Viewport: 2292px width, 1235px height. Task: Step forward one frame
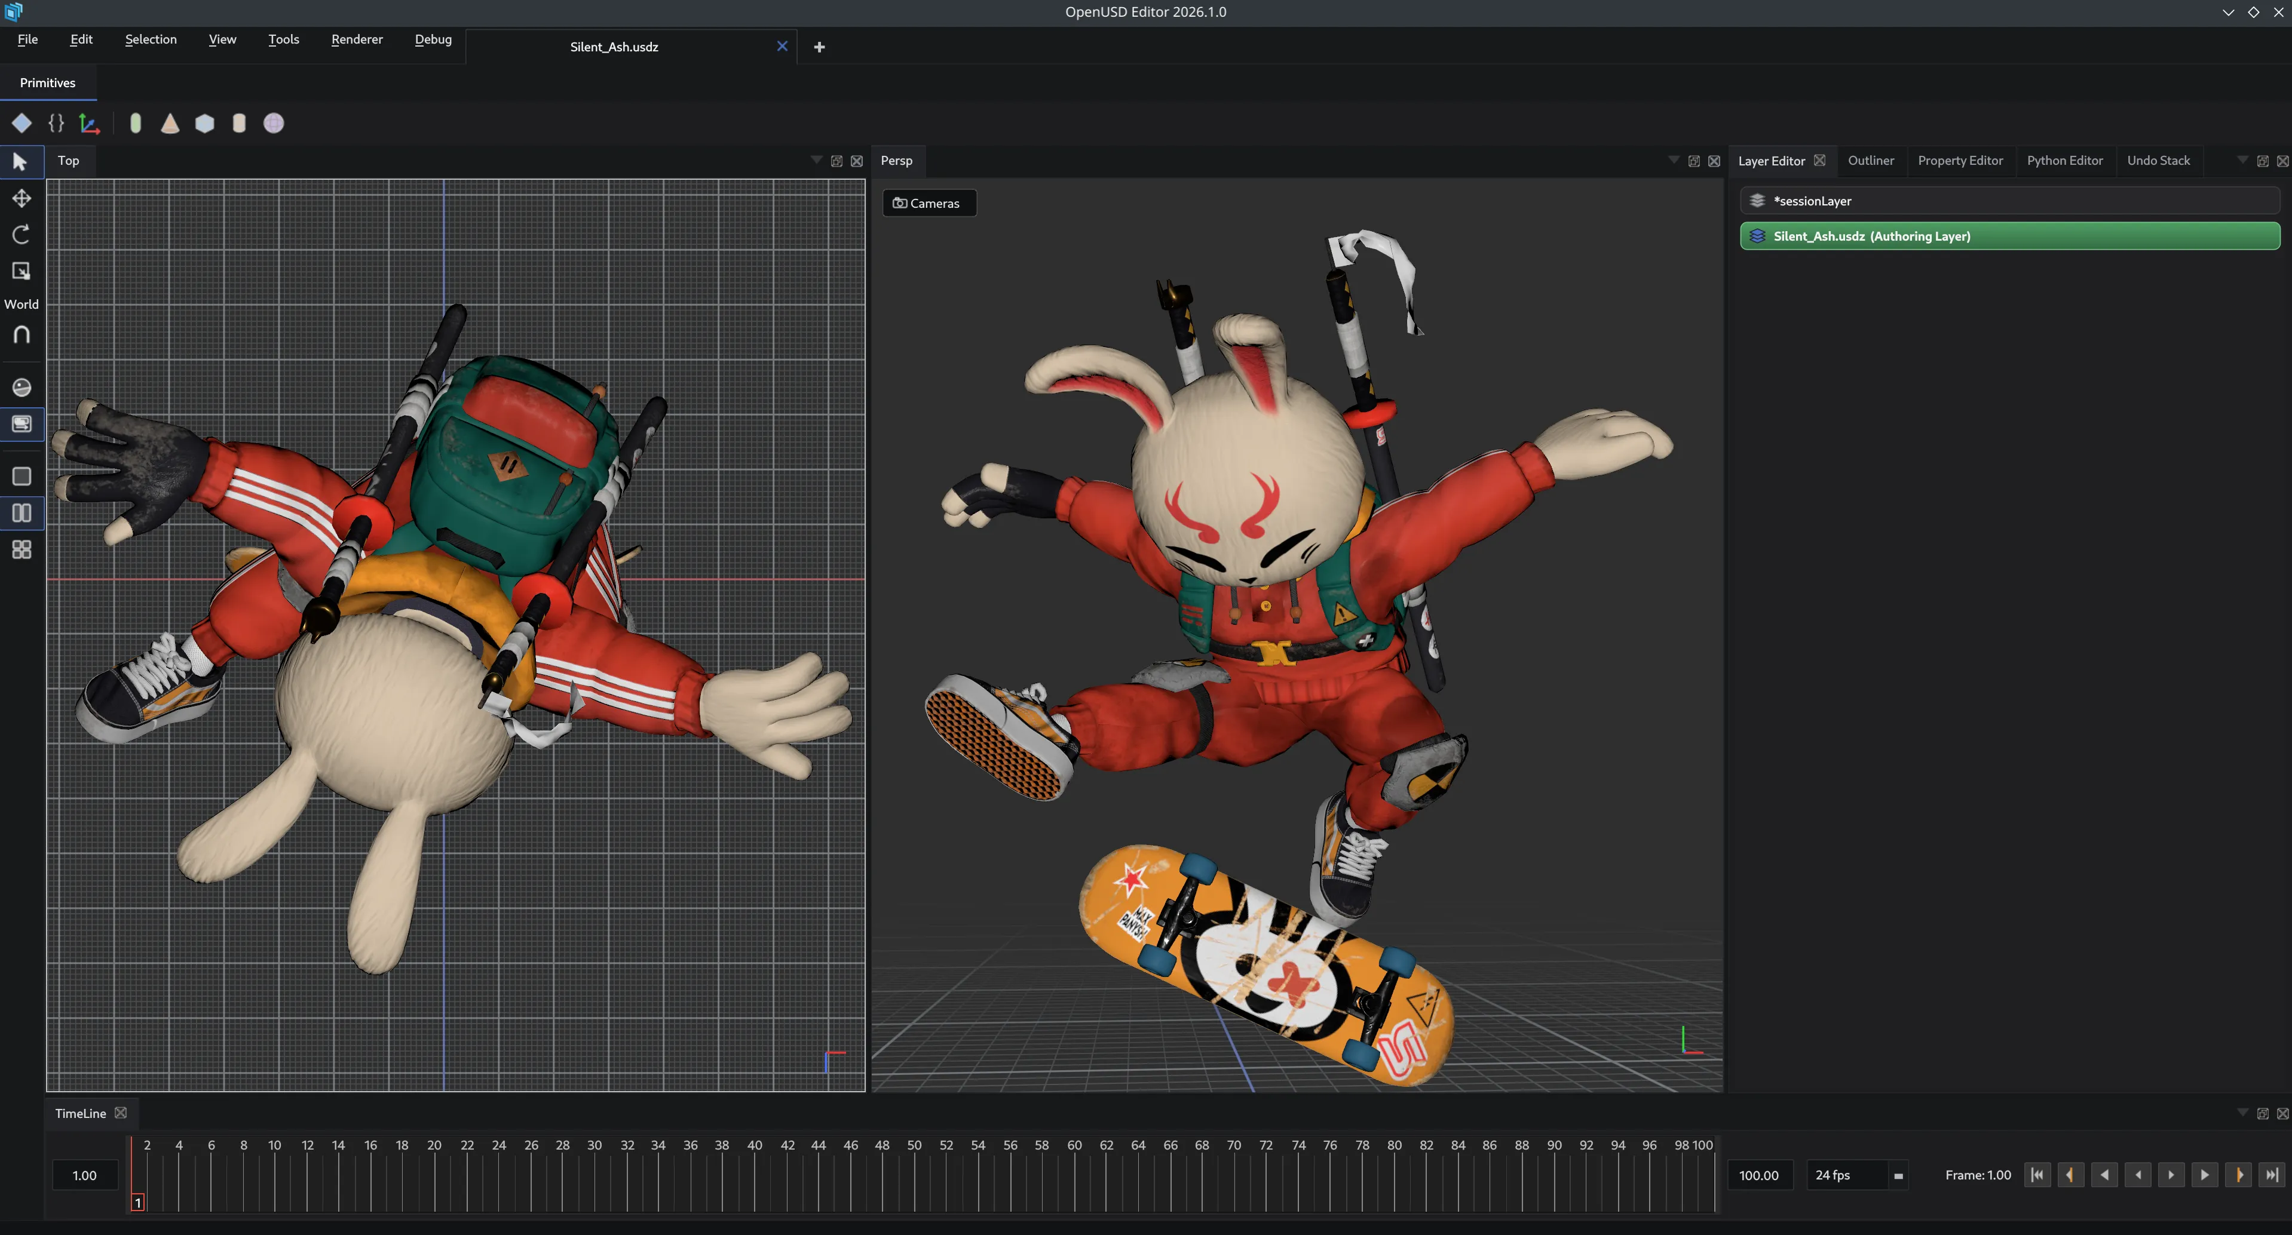(2171, 1175)
